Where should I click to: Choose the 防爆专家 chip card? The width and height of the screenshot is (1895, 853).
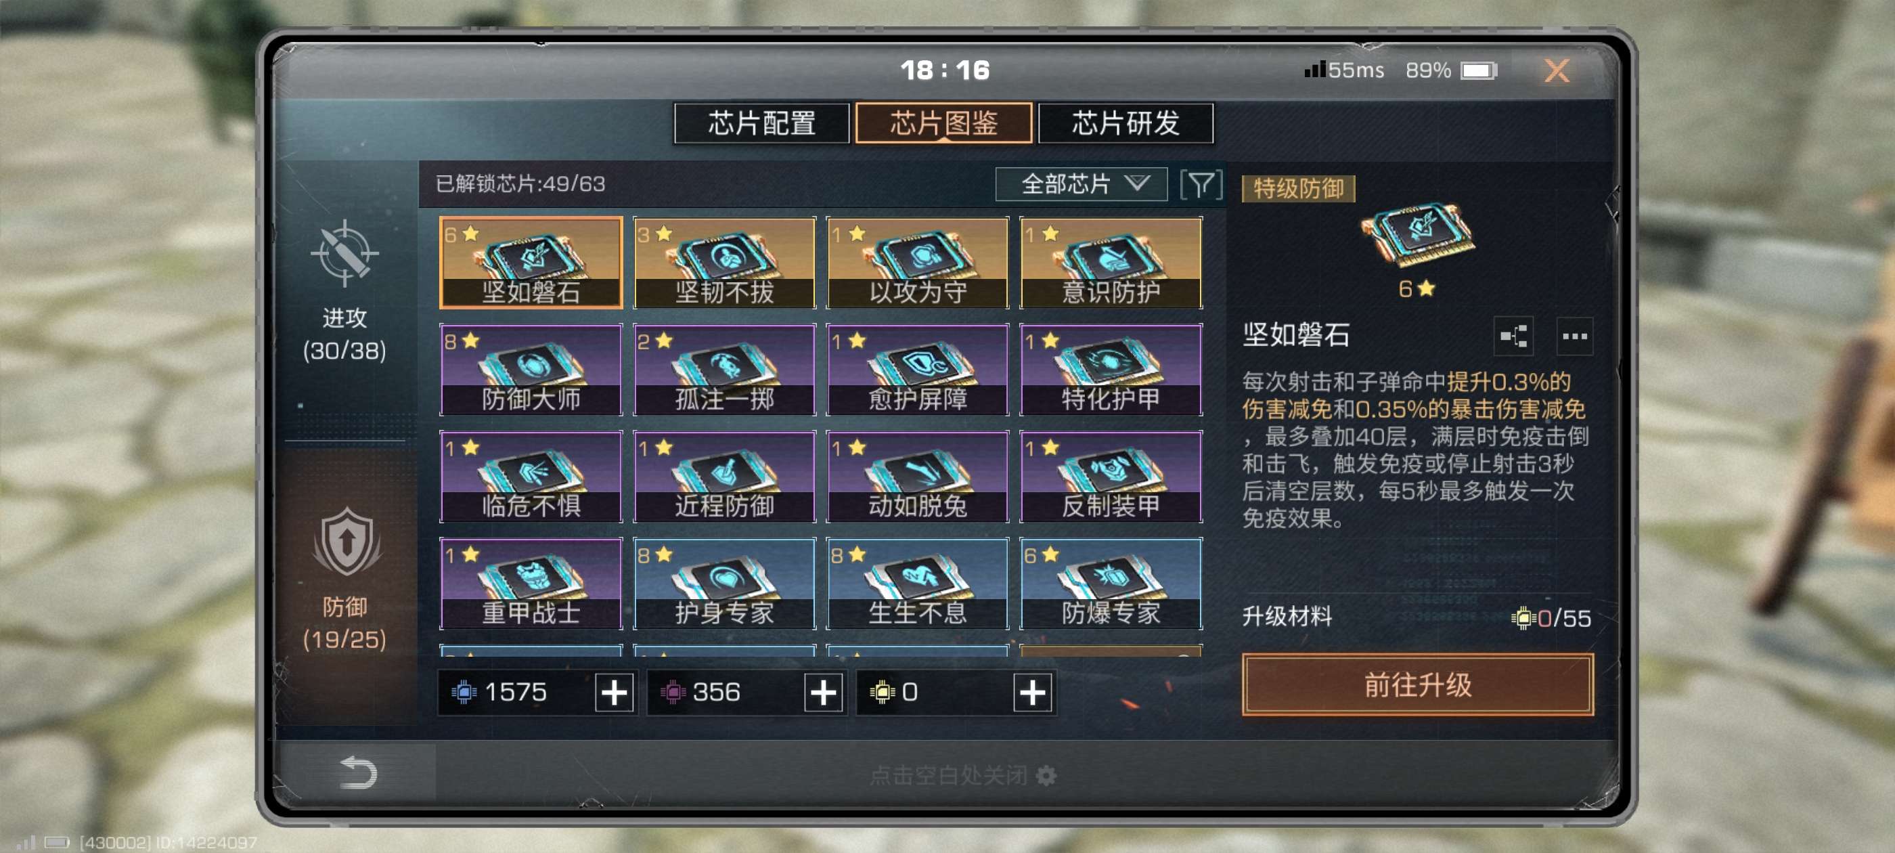coord(1111,584)
